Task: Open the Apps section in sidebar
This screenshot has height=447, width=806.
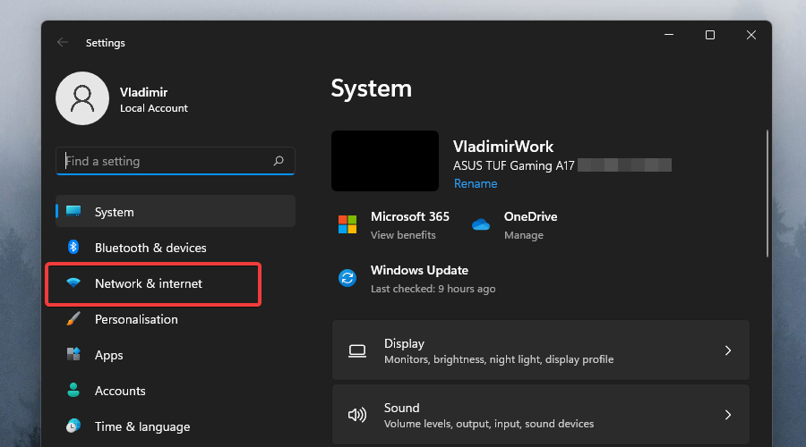Action: point(109,355)
